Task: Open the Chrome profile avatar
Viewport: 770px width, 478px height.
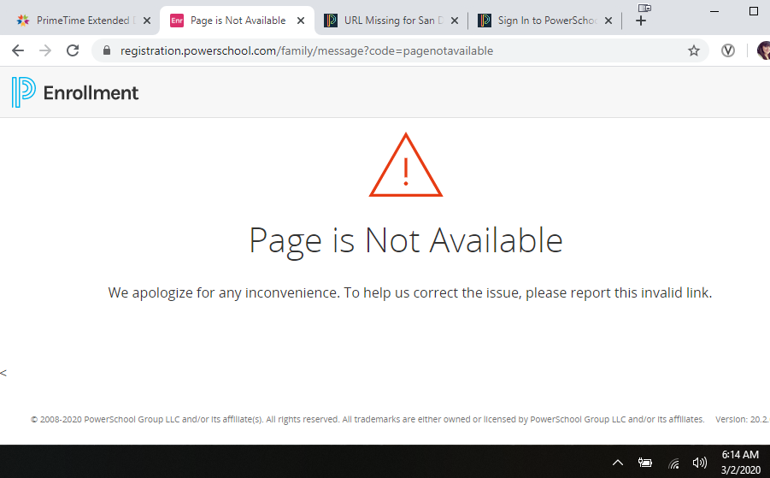Action: click(x=762, y=50)
